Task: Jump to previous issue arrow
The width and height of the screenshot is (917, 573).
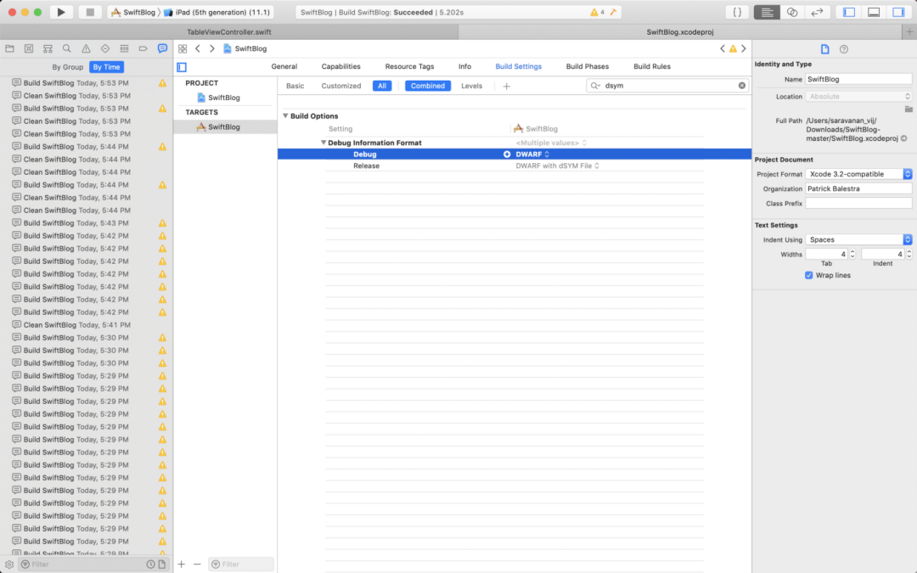Action: (x=723, y=48)
